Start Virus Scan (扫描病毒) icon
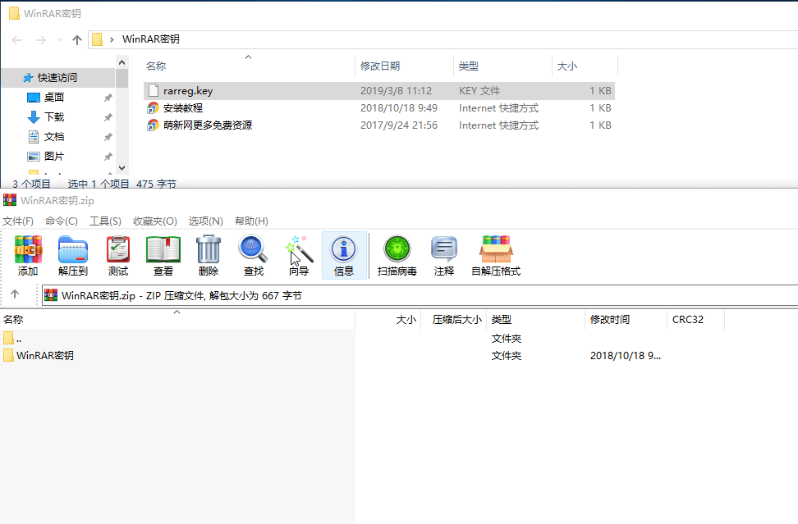 397,256
